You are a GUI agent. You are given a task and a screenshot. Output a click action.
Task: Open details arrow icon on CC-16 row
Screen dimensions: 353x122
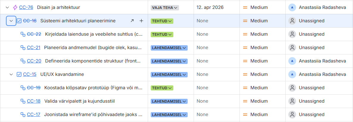[132, 21]
